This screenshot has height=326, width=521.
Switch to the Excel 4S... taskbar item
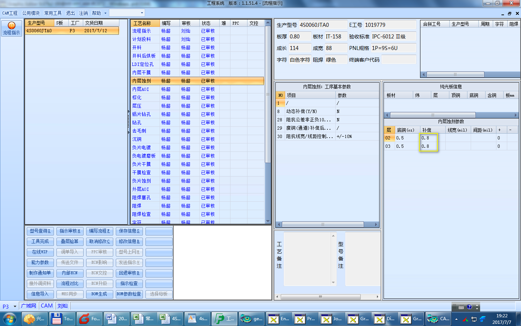(x=170, y=319)
